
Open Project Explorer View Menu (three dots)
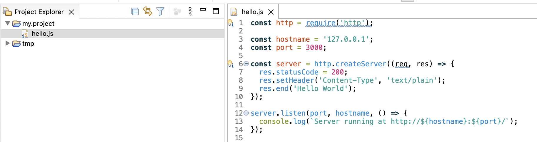(x=190, y=12)
